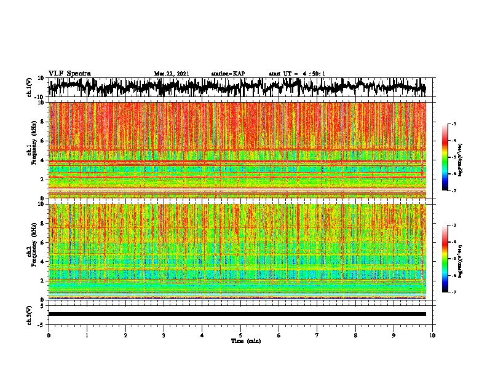This screenshot has width=487, height=376.
Task: Click the "2" kHz tick of ch.2 spectrogram
Action: (43, 281)
